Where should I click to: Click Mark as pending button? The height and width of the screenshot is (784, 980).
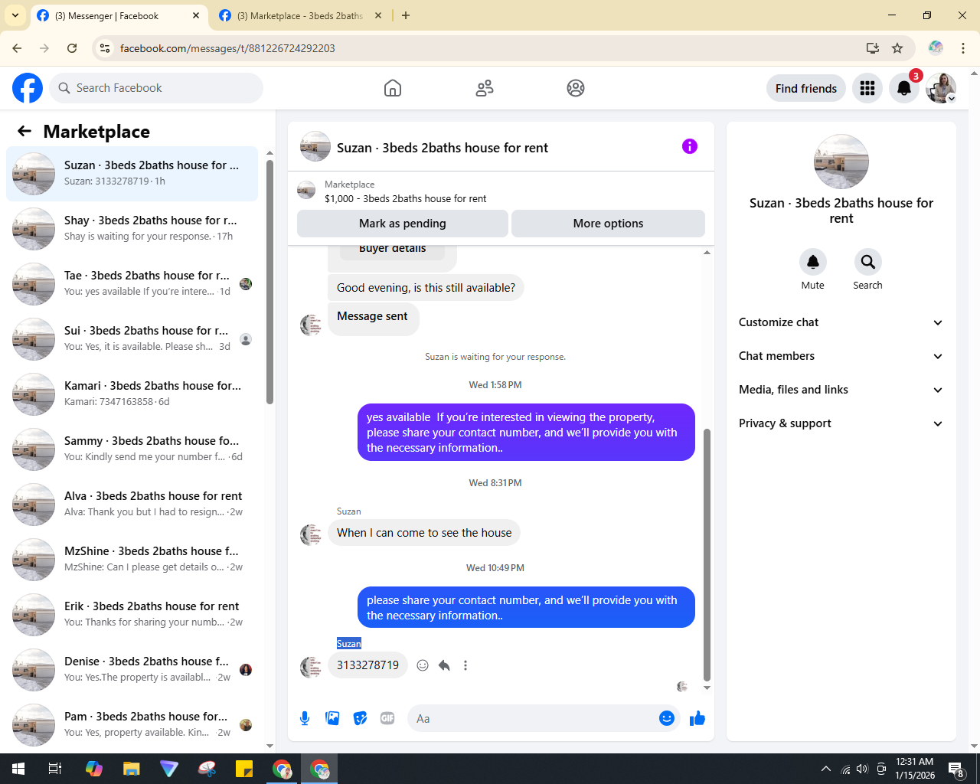403,224
